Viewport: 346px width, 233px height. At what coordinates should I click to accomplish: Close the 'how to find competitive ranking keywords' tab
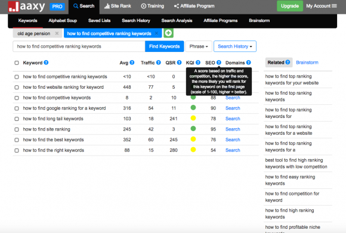click(x=156, y=33)
